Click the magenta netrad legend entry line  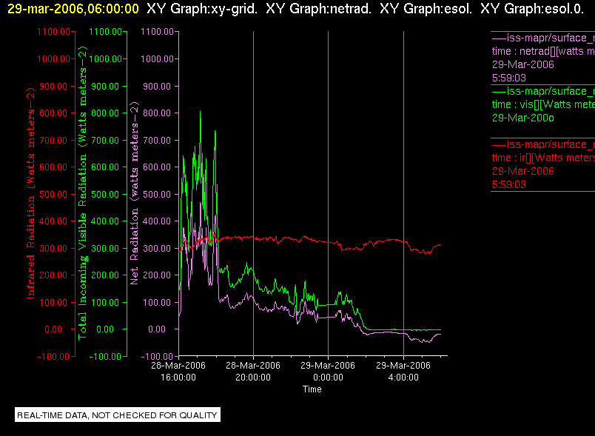coord(543,38)
